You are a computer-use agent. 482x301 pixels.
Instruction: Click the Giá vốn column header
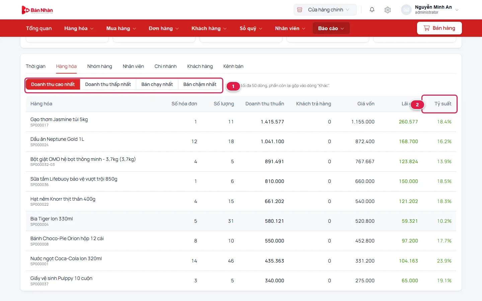[x=366, y=104]
